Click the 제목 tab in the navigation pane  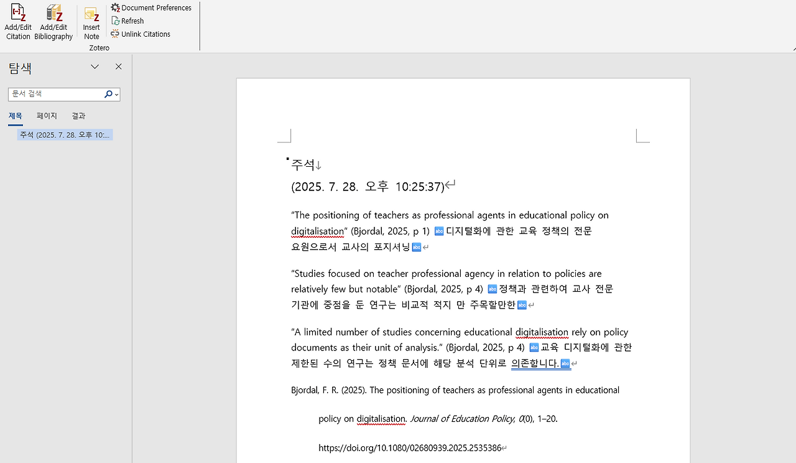[16, 116]
